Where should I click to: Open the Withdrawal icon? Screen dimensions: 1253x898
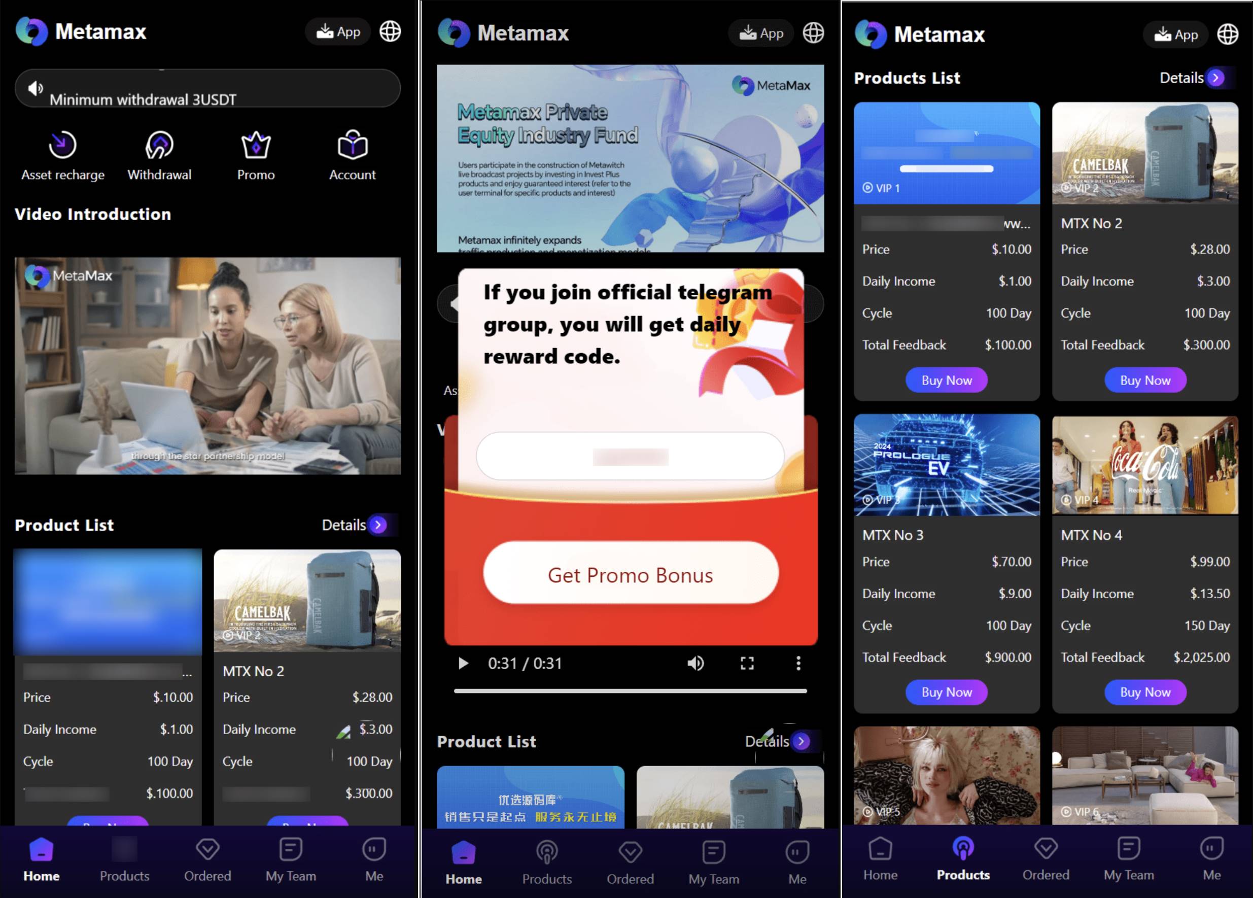159,145
